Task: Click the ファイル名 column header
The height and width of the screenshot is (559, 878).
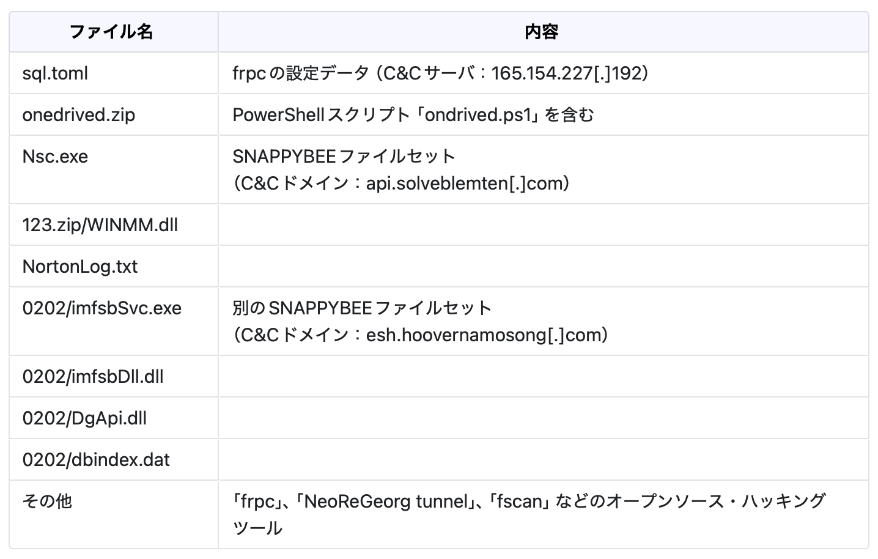Action: [x=111, y=32]
